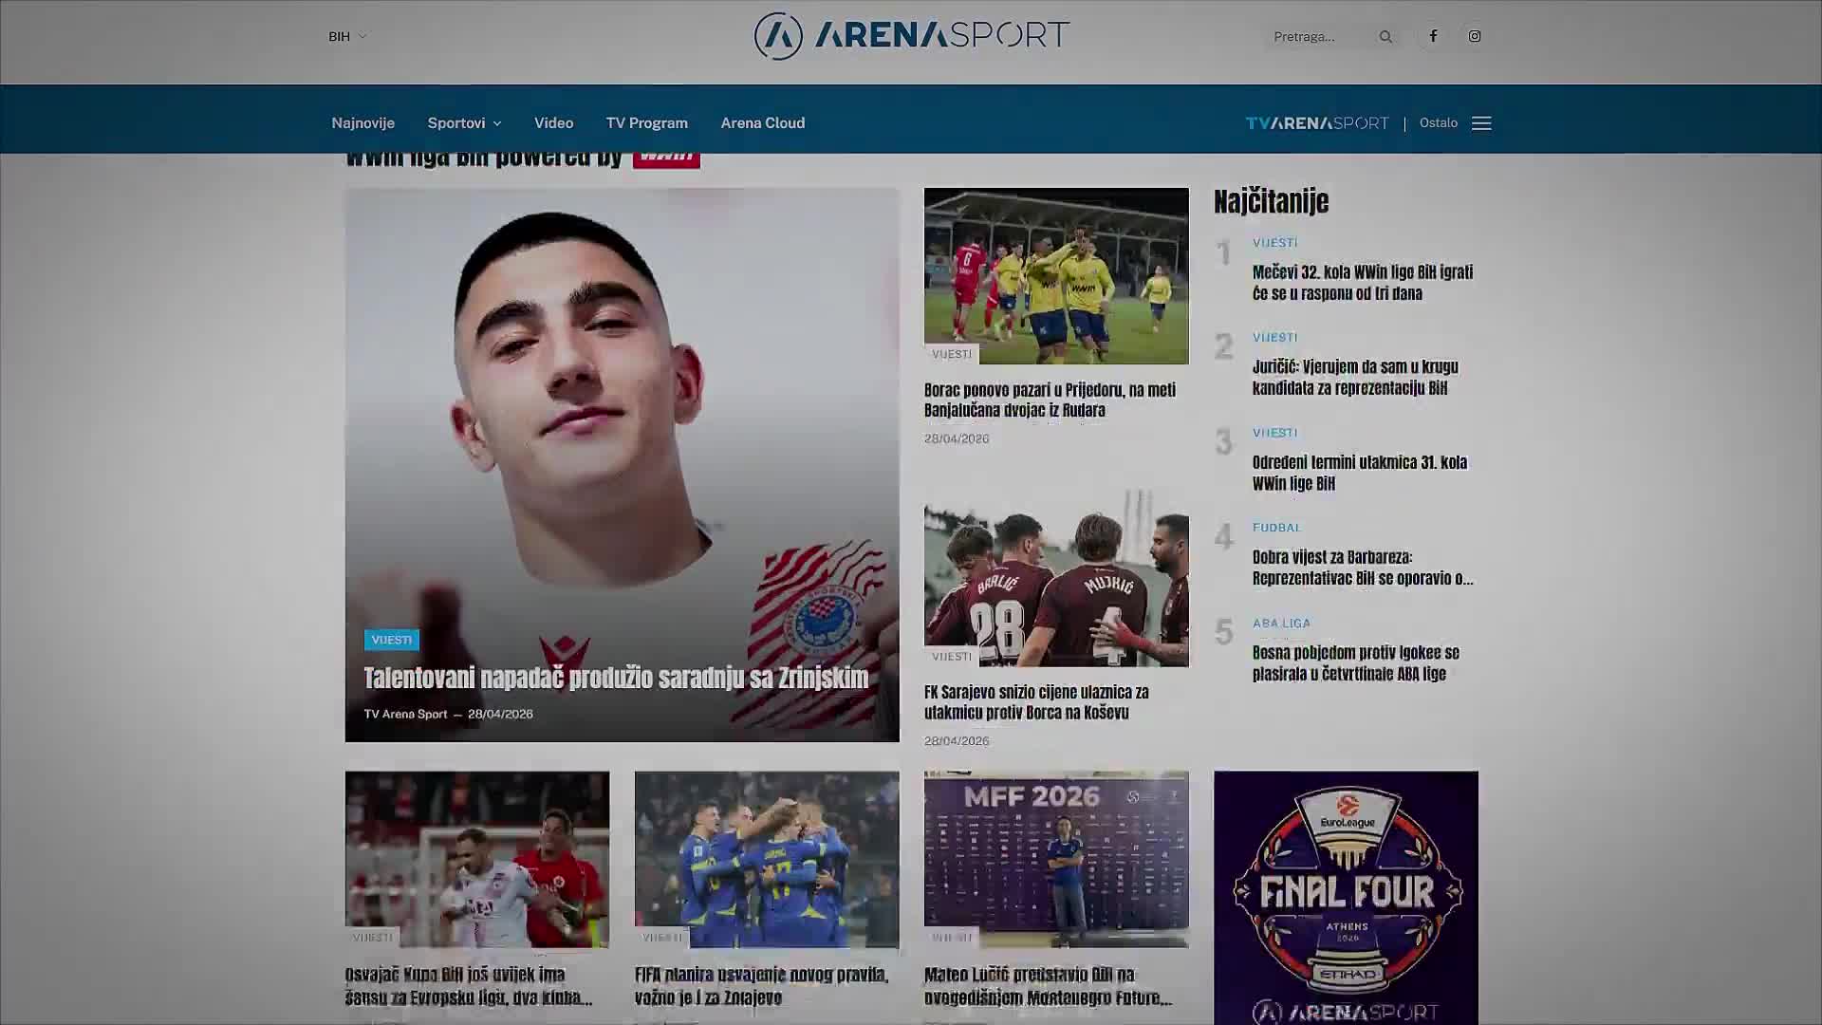Open the Ostalo hamburger menu icon

point(1481,123)
